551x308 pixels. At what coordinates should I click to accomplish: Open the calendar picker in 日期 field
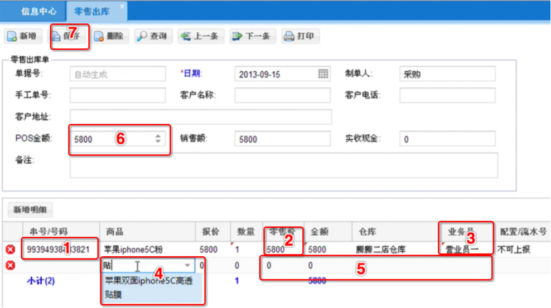(x=323, y=74)
